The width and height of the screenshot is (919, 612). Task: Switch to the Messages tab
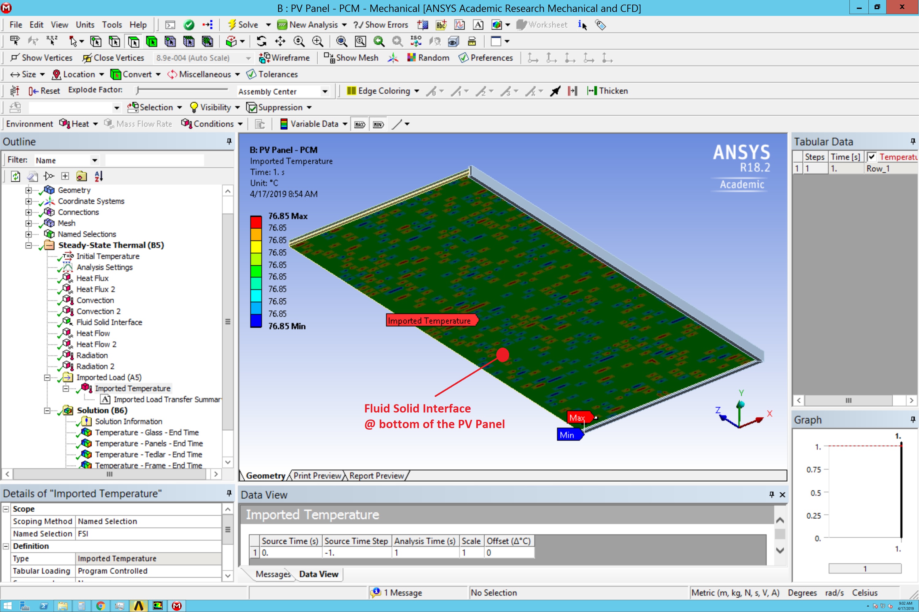pos(273,574)
